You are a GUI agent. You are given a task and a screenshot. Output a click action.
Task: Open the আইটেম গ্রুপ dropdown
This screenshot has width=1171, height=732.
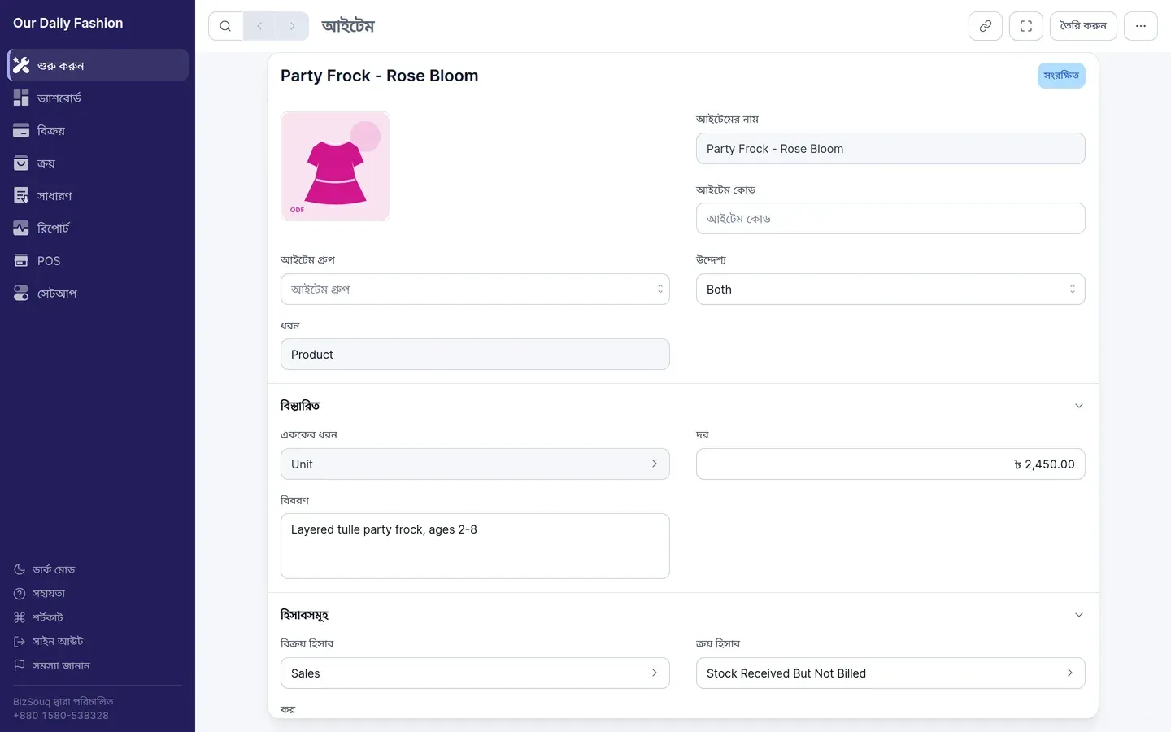(475, 290)
